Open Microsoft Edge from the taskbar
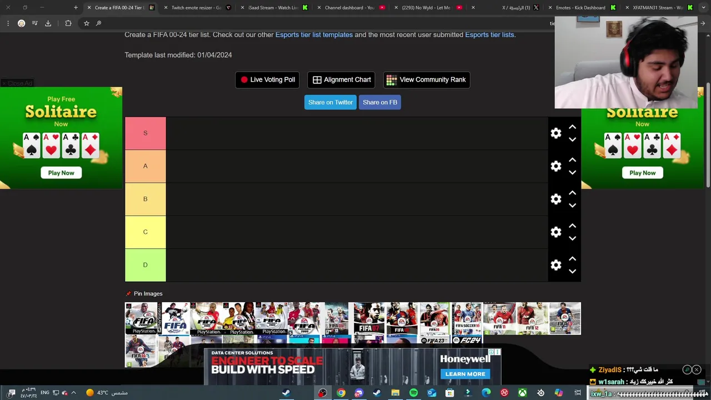Image resolution: width=711 pixels, height=400 pixels. click(486, 393)
